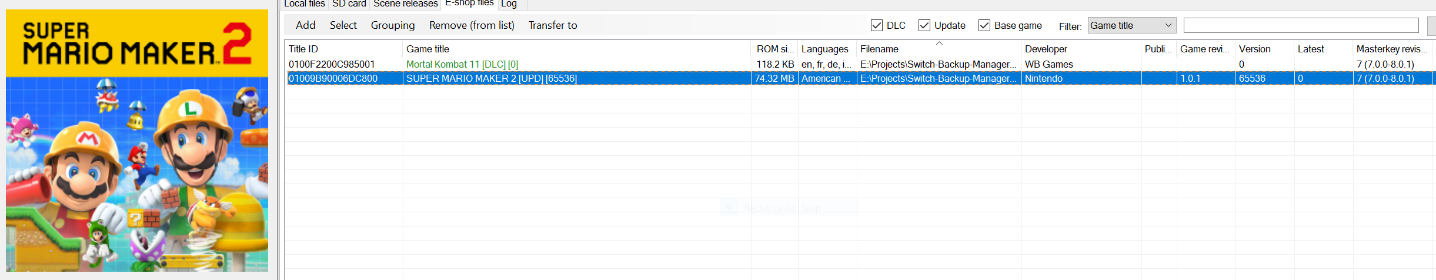Open the Scene releases tab

[x=405, y=4]
